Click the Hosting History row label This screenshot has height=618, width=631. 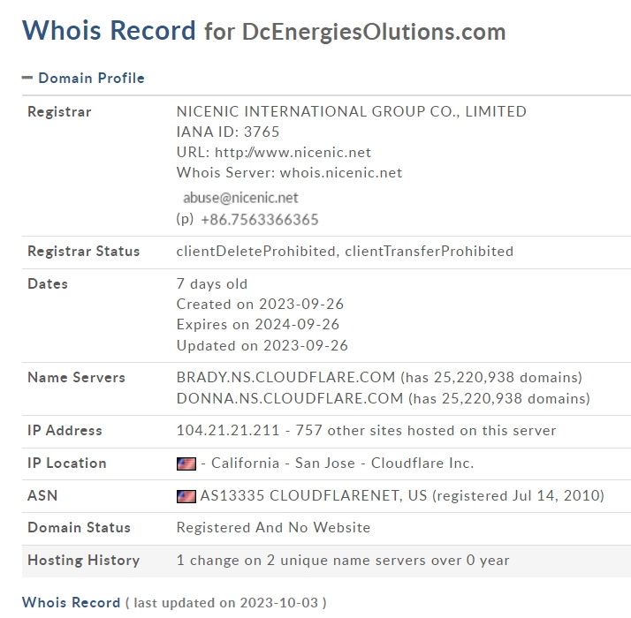pyautogui.click(x=84, y=560)
